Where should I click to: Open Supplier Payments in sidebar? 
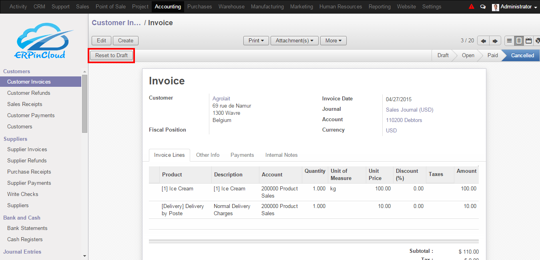(x=40, y=183)
